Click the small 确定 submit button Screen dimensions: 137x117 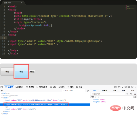click(x=32, y=72)
